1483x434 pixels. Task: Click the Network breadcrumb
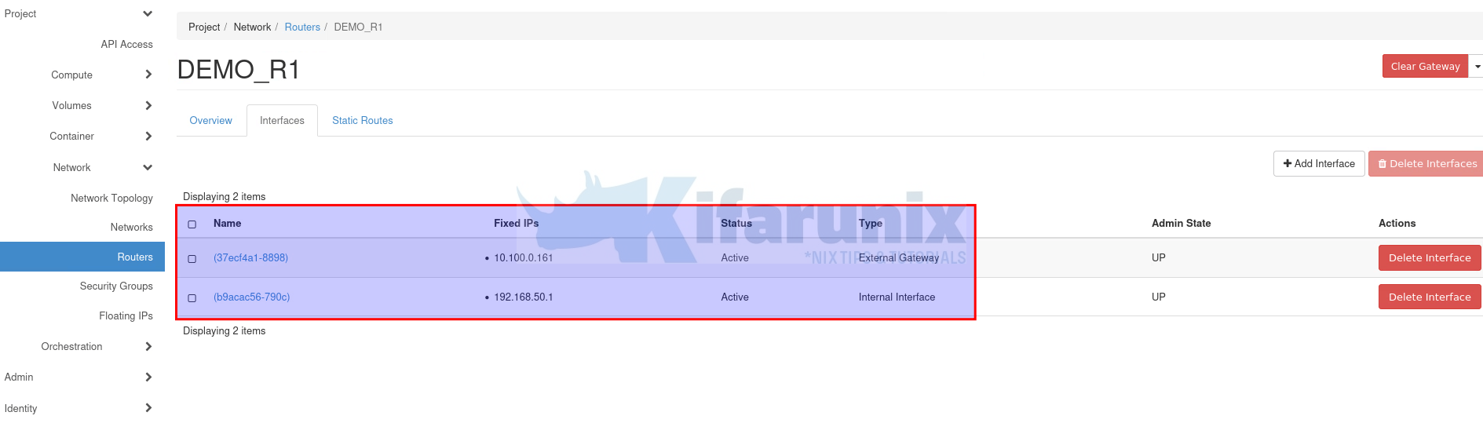[x=252, y=27]
